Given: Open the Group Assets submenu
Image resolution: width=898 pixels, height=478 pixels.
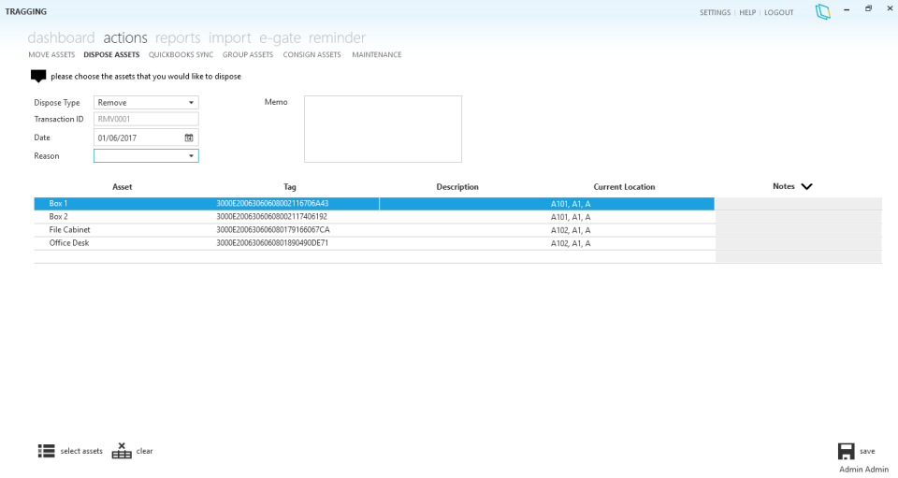Looking at the screenshot, I should 248,55.
